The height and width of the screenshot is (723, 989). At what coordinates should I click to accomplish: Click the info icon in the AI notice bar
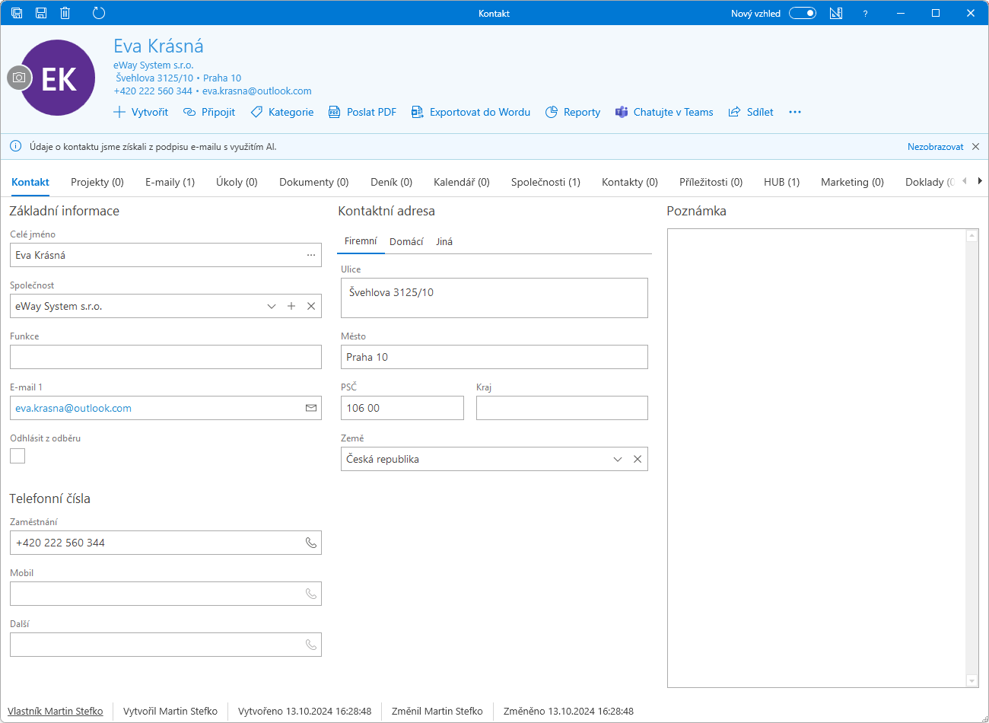15,146
